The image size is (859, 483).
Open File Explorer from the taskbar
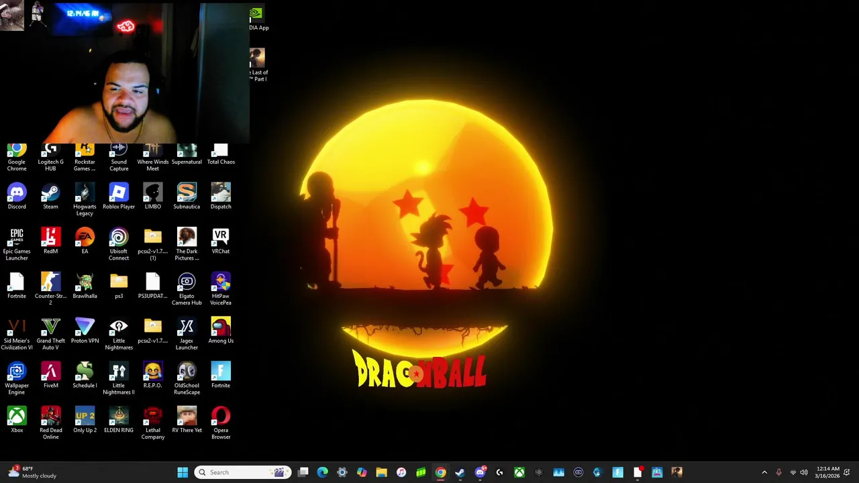[381, 472]
